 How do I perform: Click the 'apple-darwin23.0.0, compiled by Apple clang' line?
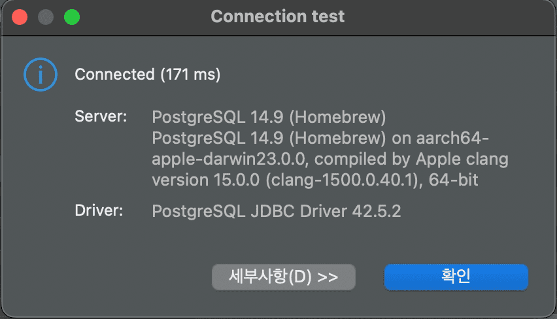(330, 159)
